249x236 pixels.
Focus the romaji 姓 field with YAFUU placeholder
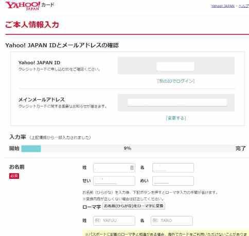click(x=114, y=221)
